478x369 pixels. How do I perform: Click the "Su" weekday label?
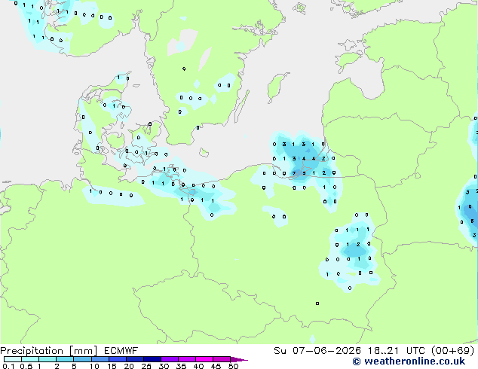[x=280, y=351]
